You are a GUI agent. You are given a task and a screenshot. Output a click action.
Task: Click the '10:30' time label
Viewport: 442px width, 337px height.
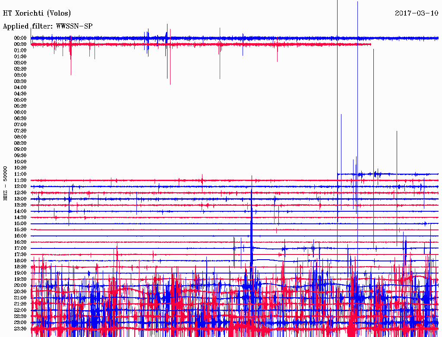pyautogui.click(x=20, y=168)
